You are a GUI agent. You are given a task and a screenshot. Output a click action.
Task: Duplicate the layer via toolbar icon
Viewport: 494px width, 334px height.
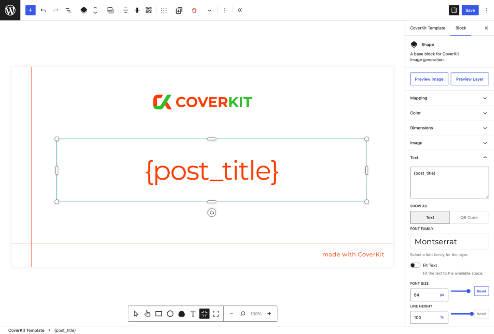point(179,11)
